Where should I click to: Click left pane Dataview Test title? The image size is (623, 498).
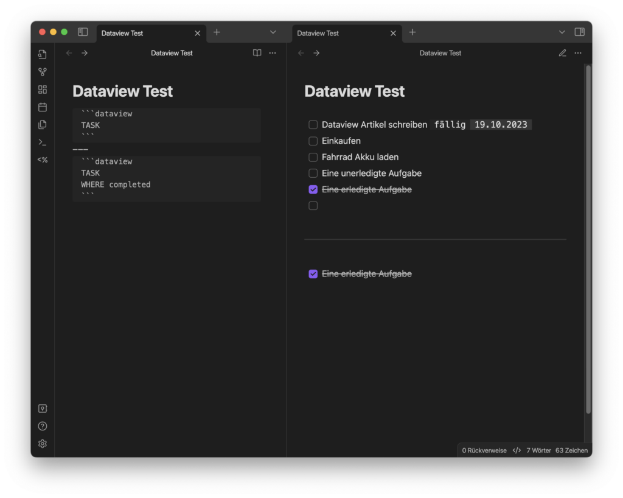pos(172,53)
